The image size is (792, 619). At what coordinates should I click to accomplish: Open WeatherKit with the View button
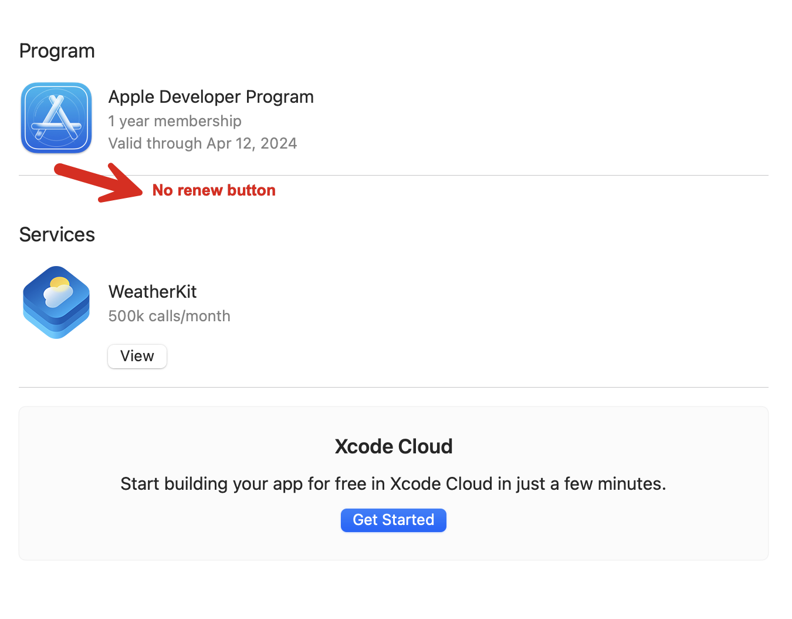pos(137,356)
